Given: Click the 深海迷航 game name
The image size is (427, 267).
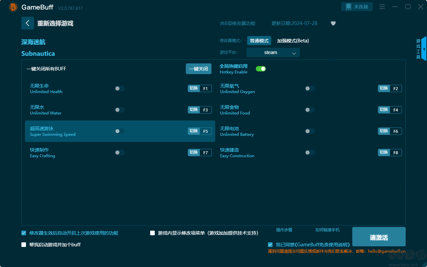Looking at the screenshot, I should click(33, 42).
